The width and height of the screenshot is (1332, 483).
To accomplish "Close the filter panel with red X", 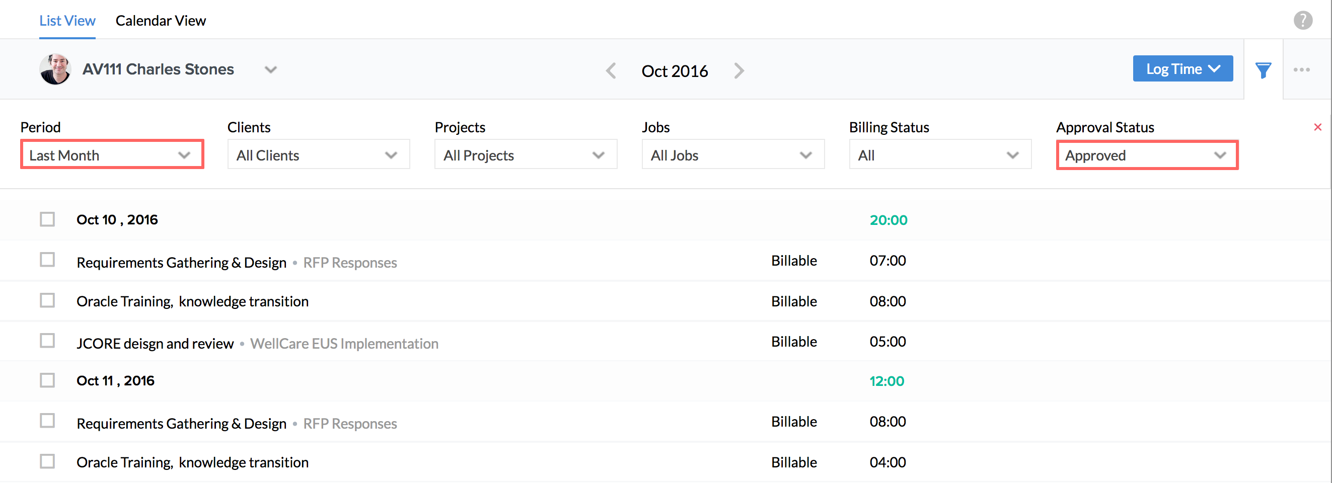I will (x=1317, y=127).
